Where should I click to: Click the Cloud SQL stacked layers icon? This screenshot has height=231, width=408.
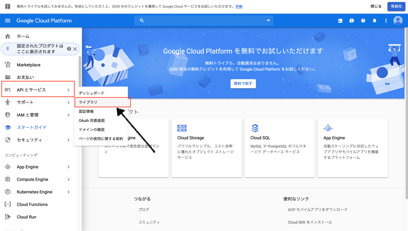255,128
